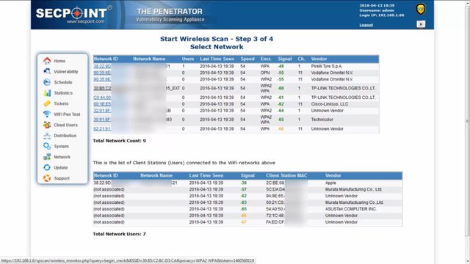
Task: Click Client Station MAC column header
Action: click(x=286, y=175)
